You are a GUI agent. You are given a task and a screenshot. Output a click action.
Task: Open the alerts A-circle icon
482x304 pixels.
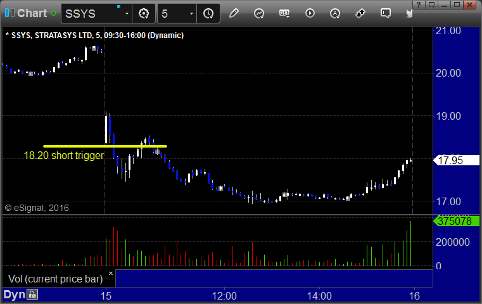click(335, 13)
